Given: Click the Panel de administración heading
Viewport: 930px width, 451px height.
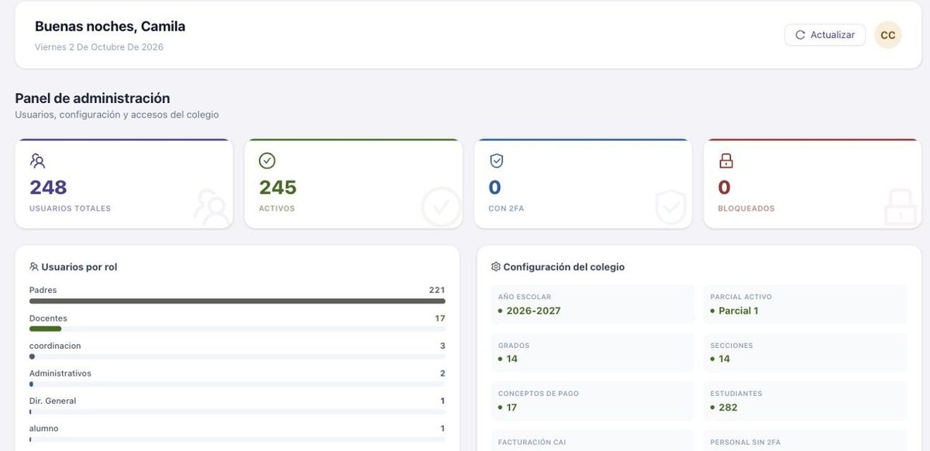Looking at the screenshot, I should [x=92, y=98].
